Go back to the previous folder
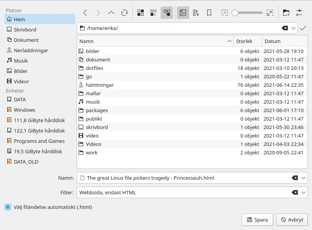Screen dimensions: 312x230 (85, 12)
